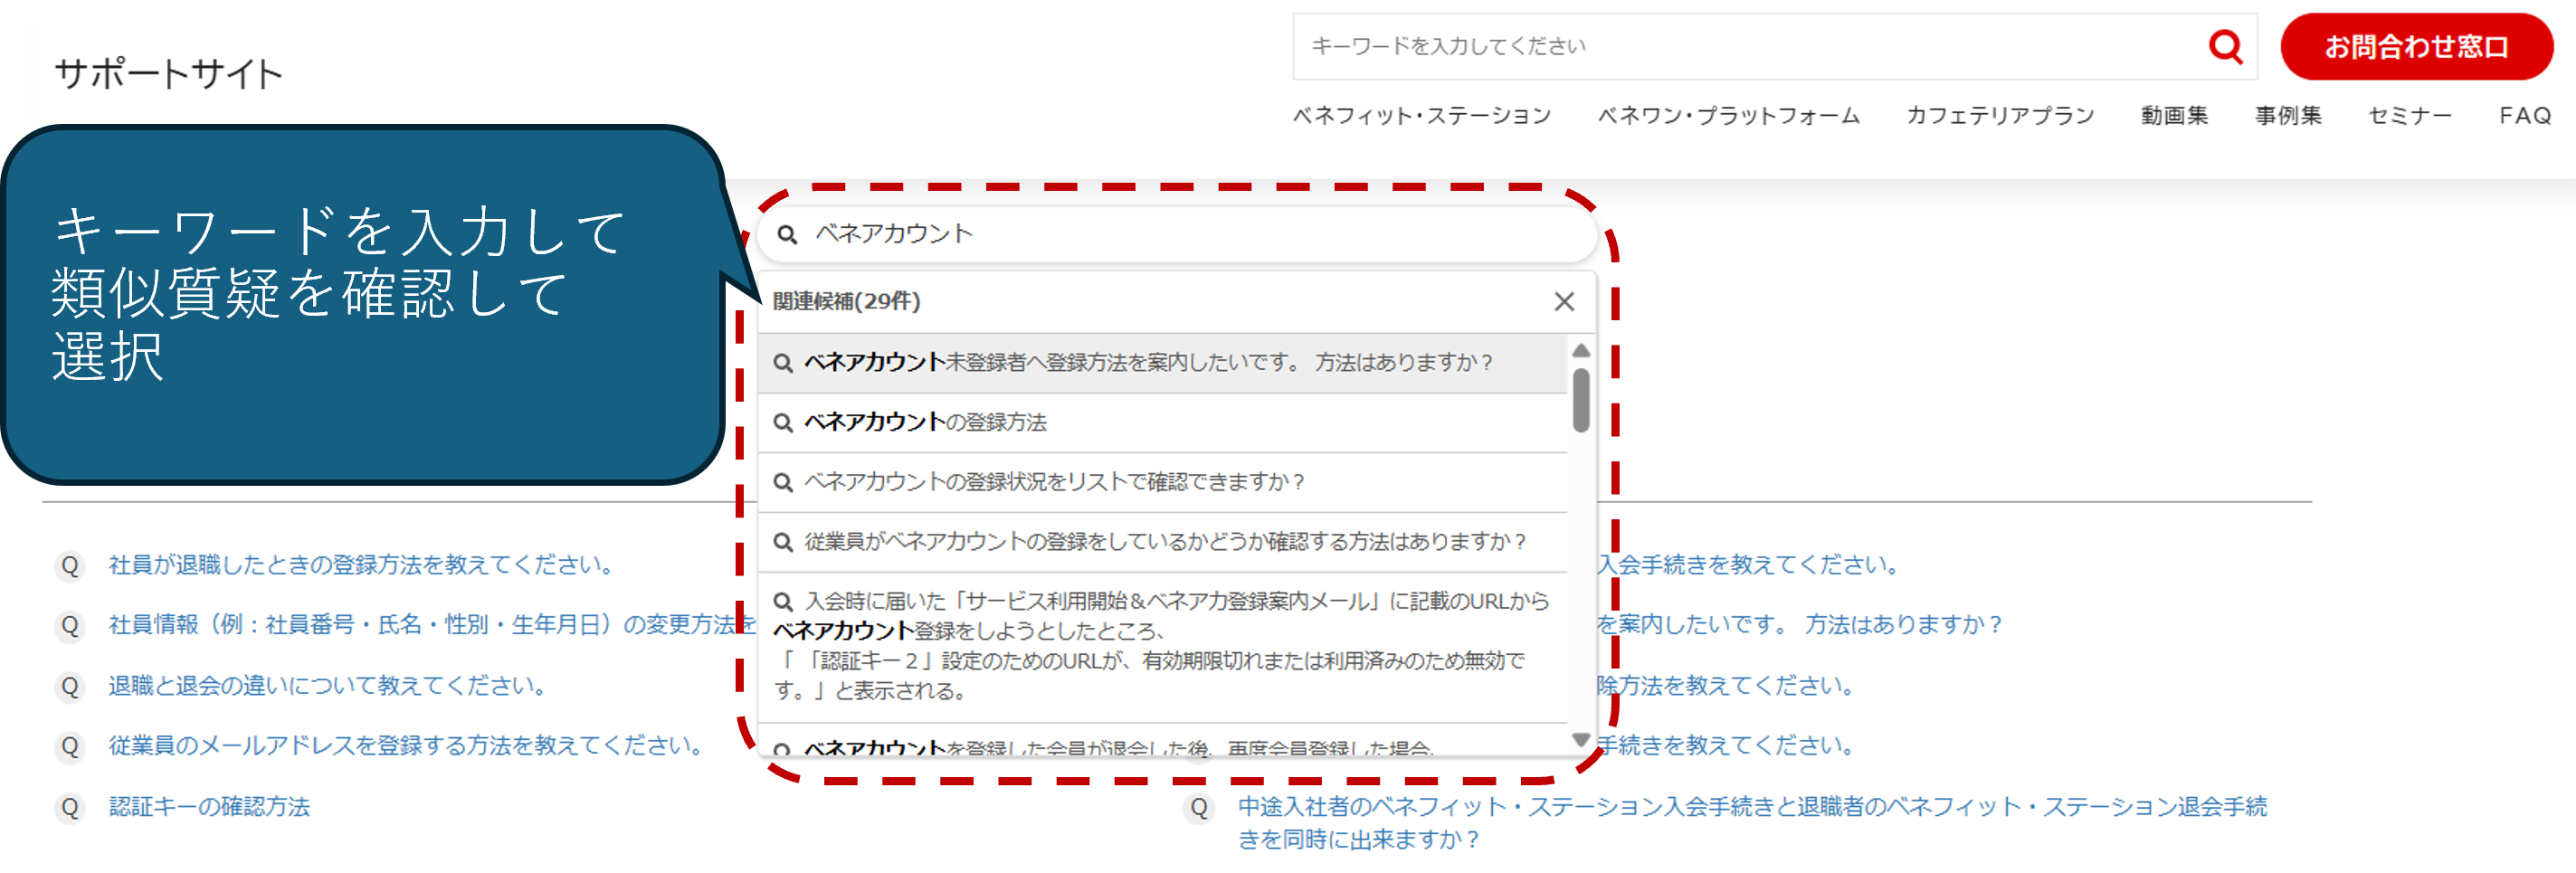Open FAQ 社員情報の変更方法
Image resolution: width=2576 pixels, height=873 pixels.
tap(431, 625)
